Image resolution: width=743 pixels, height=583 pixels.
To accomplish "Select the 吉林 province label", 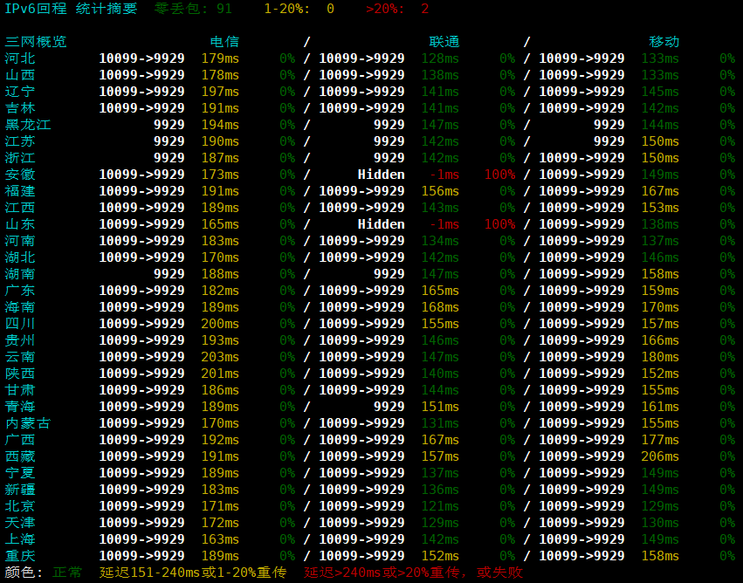I will click(20, 108).
